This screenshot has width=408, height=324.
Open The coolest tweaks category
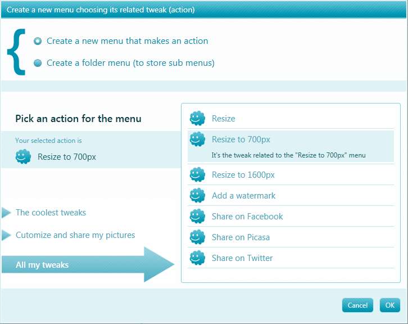[51, 213]
